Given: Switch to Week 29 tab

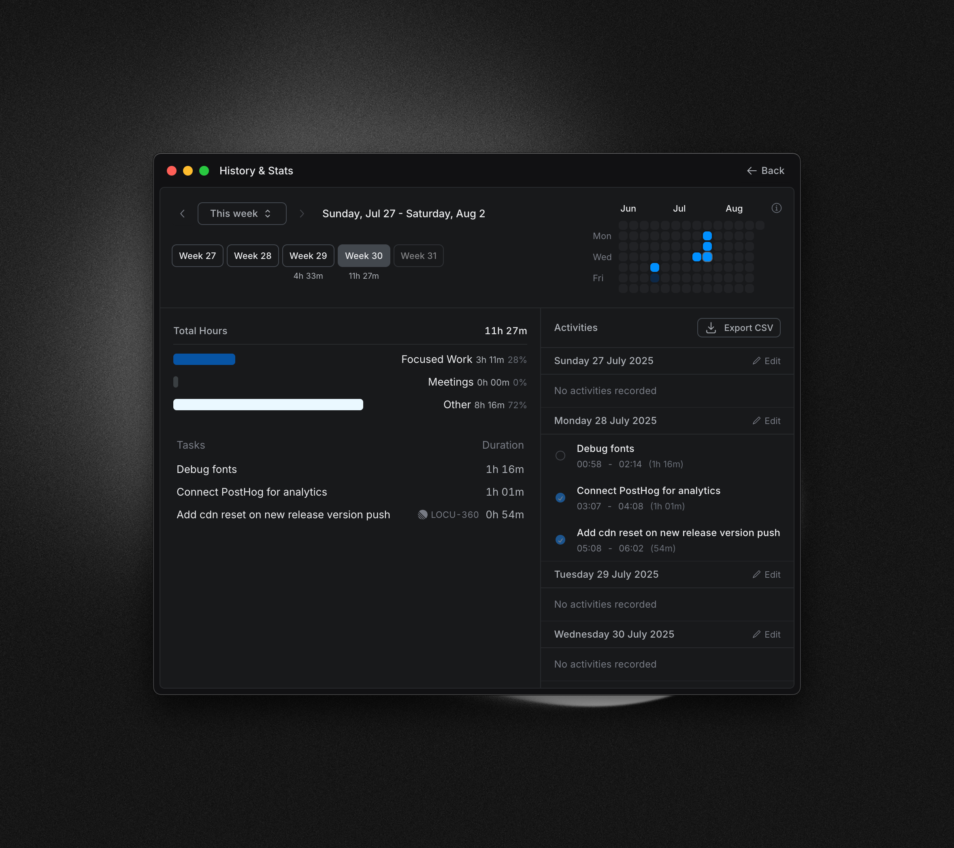Looking at the screenshot, I should tap(308, 256).
